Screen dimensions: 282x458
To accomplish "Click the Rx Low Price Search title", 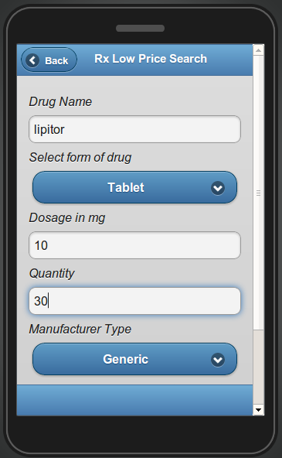I will (x=151, y=59).
